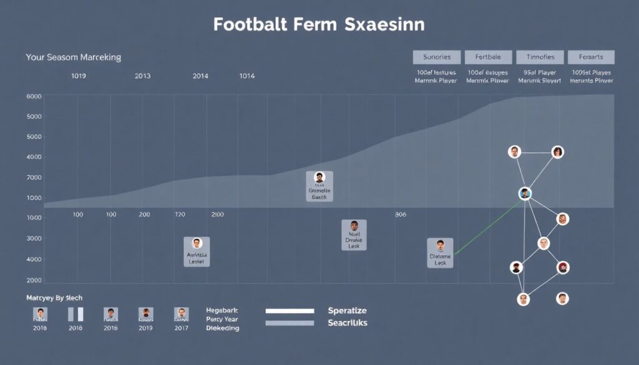Screen dimensions: 639x365
Task: Open the Foraarts tab
Action: [591, 57]
